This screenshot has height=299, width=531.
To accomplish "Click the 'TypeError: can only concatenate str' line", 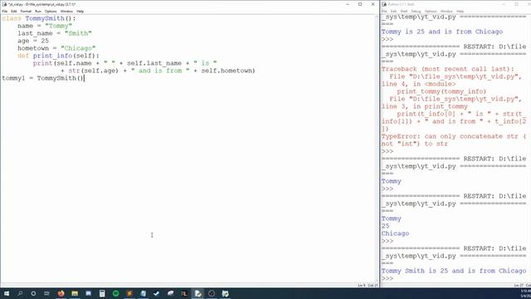I will point(454,136).
